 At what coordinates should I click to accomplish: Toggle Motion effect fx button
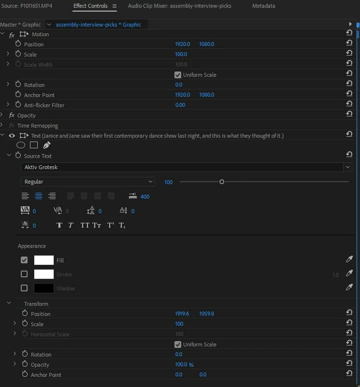(x=12, y=35)
